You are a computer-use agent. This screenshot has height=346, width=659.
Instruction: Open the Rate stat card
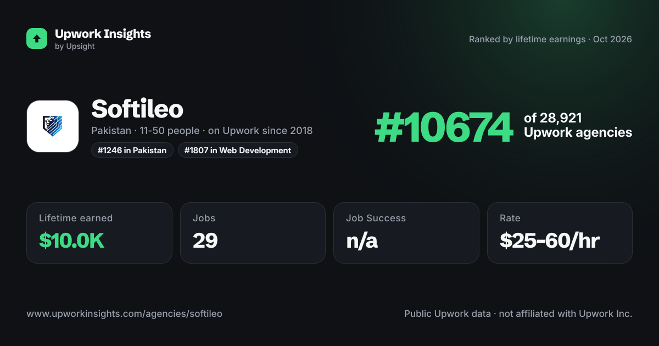[560, 233]
